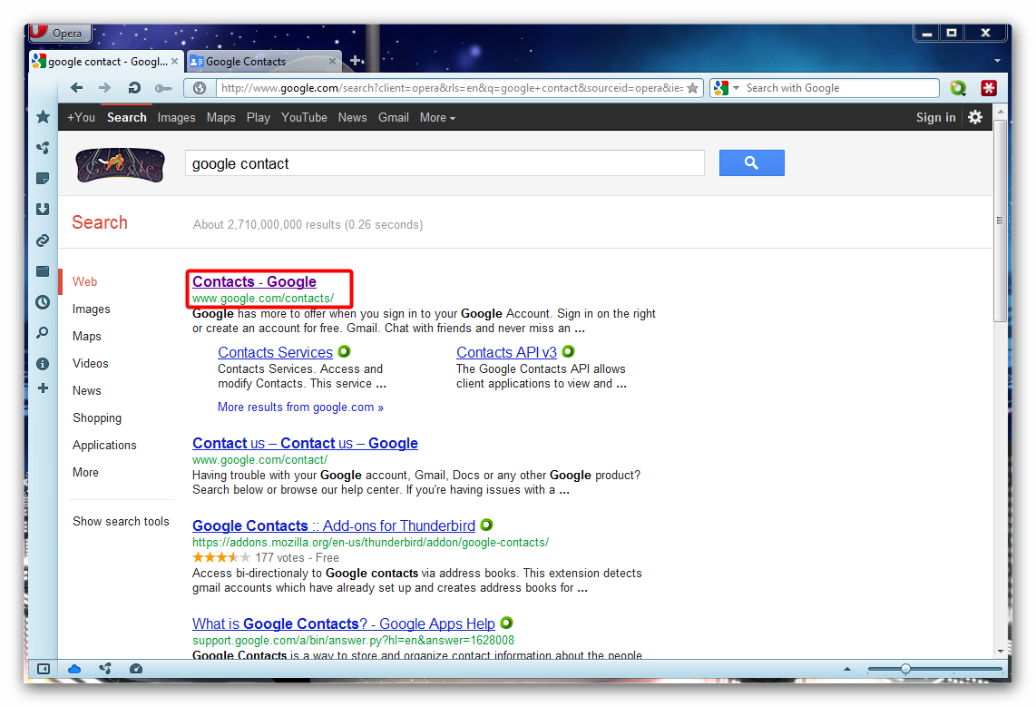Screen dimensions: 1036x707
Task: Open Contact us – Google result
Action: click(x=305, y=444)
